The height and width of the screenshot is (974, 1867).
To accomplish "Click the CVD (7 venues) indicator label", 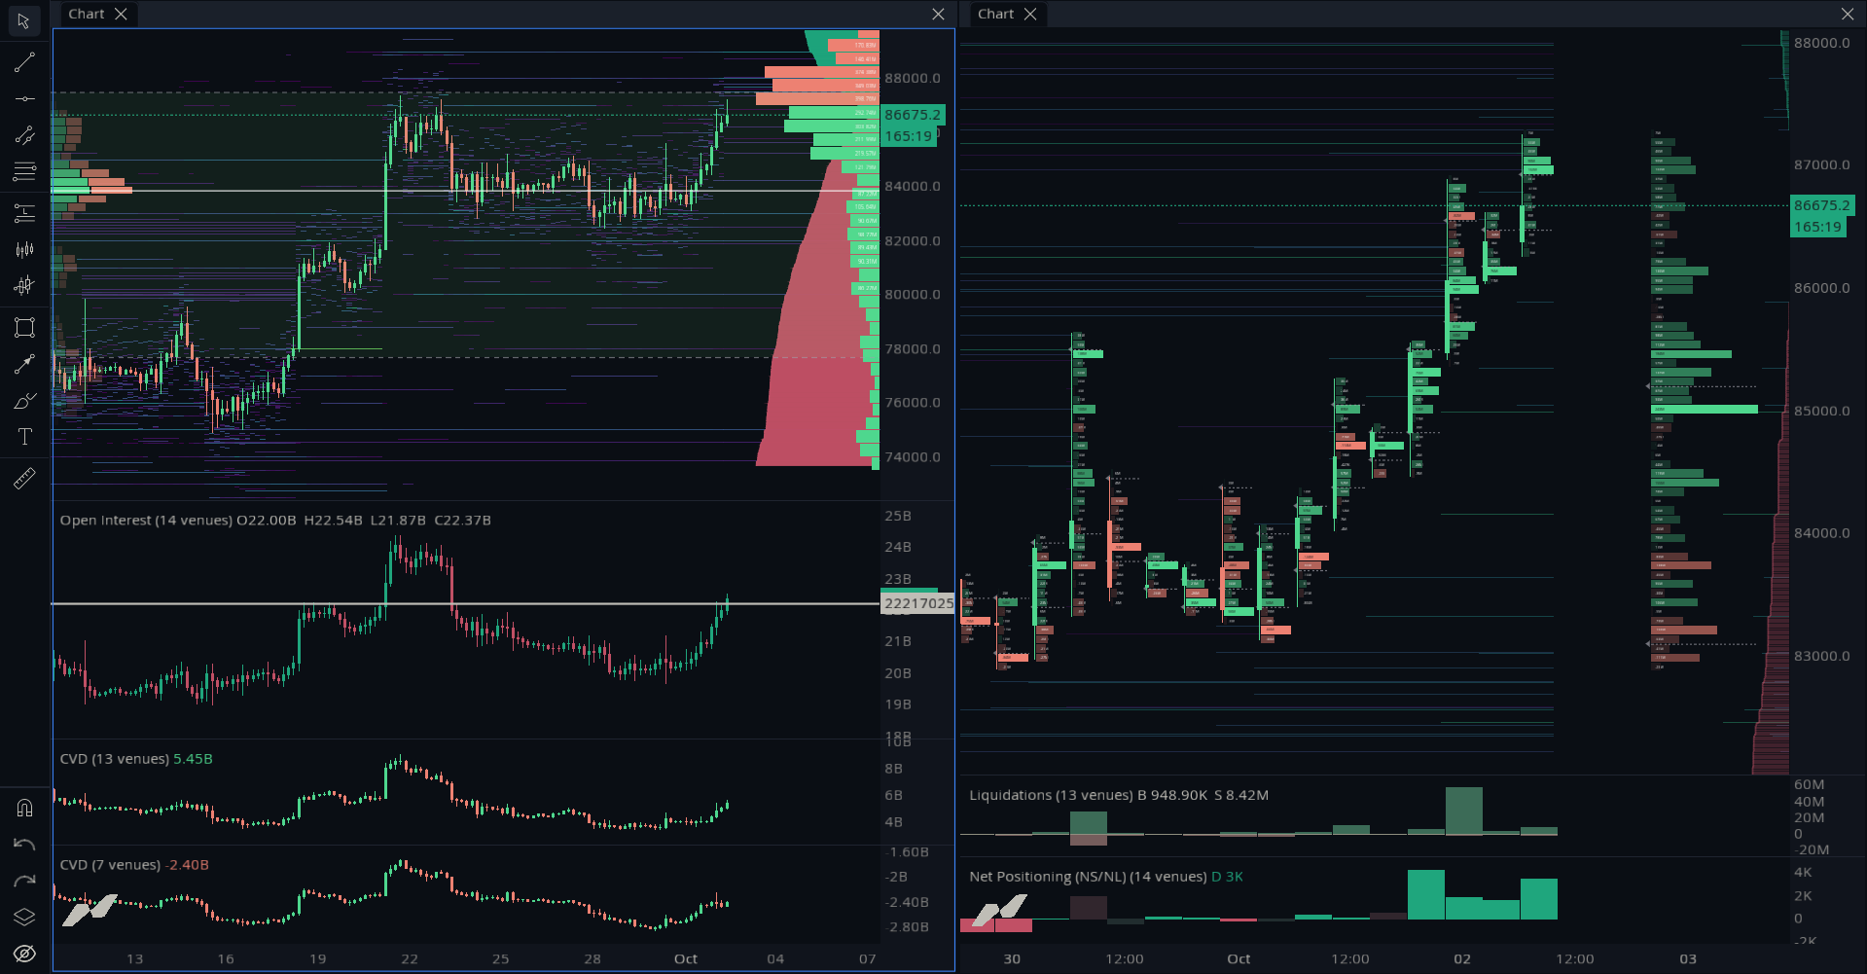I will point(110,865).
